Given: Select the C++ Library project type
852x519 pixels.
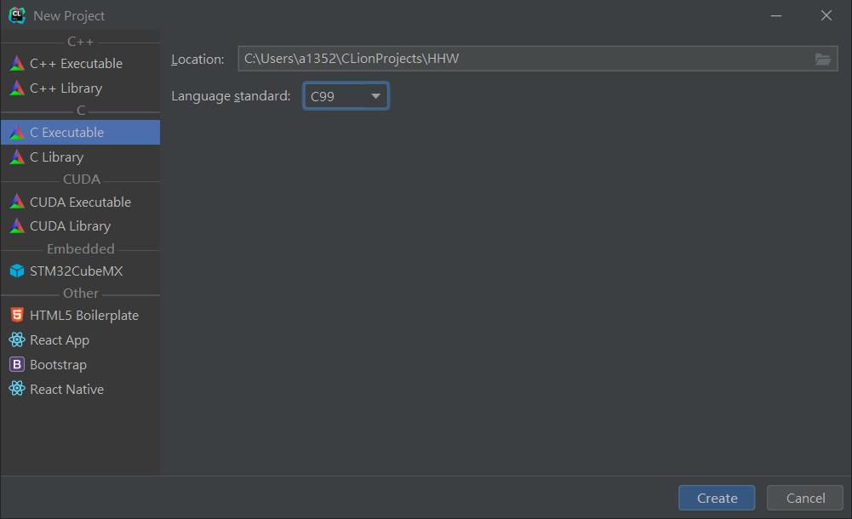Looking at the screenshot, I should coord(80,88).
